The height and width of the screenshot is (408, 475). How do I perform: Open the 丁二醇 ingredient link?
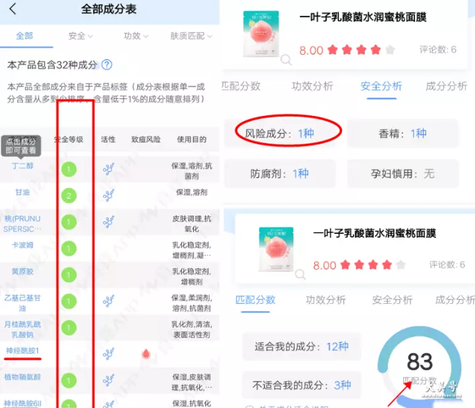(x=22, y=166)
